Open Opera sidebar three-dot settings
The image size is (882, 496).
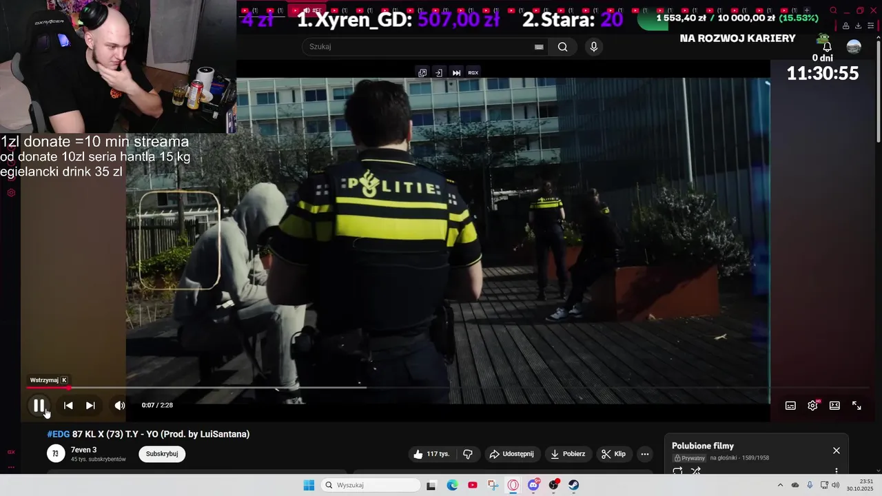[11, 466]
